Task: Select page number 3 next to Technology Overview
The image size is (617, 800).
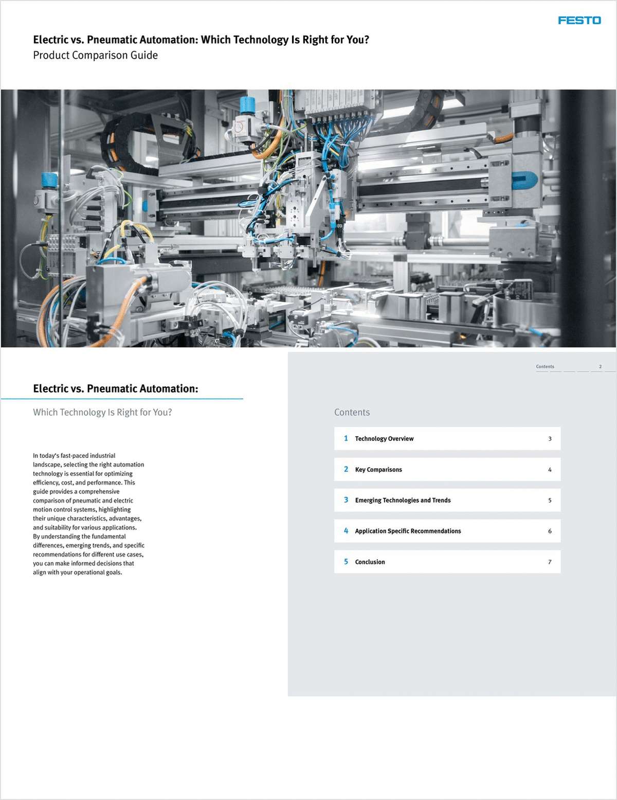Action: [550, 439]
